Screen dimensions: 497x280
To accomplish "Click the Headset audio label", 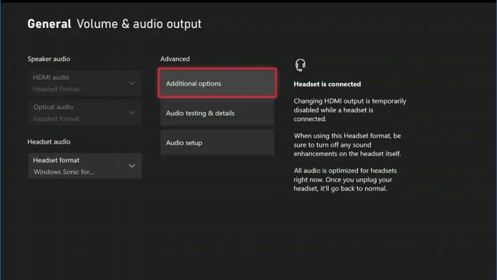I will (49, 142).
